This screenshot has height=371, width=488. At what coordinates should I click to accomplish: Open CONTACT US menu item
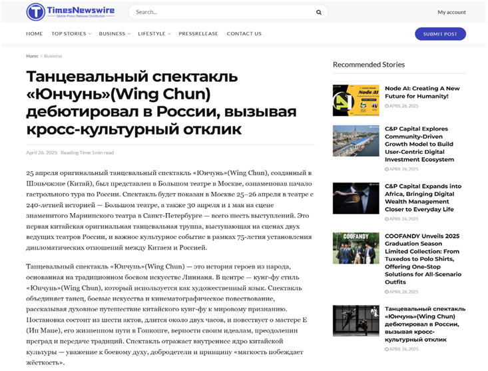click(x=244, y=33)
